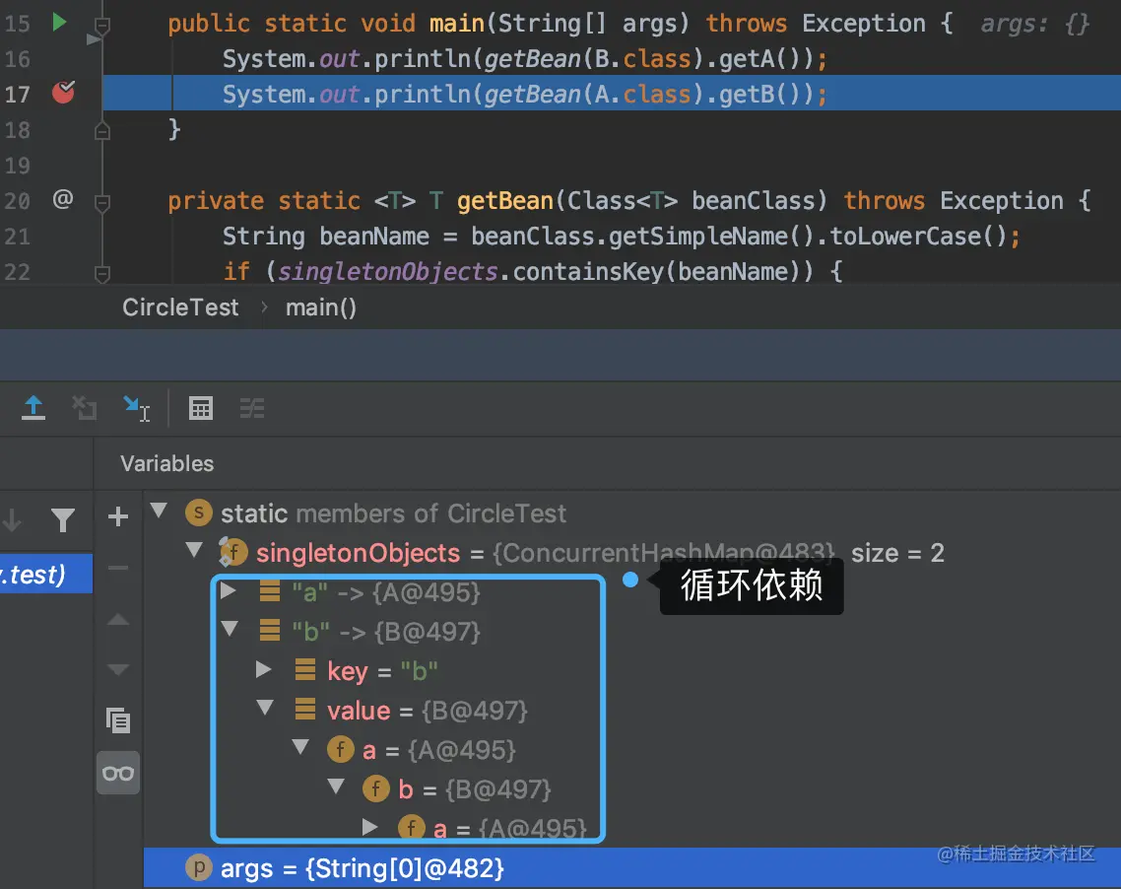Open the Variables panel tab
1121x889 pixels.
pyautogui.click(x=166, y=463)
